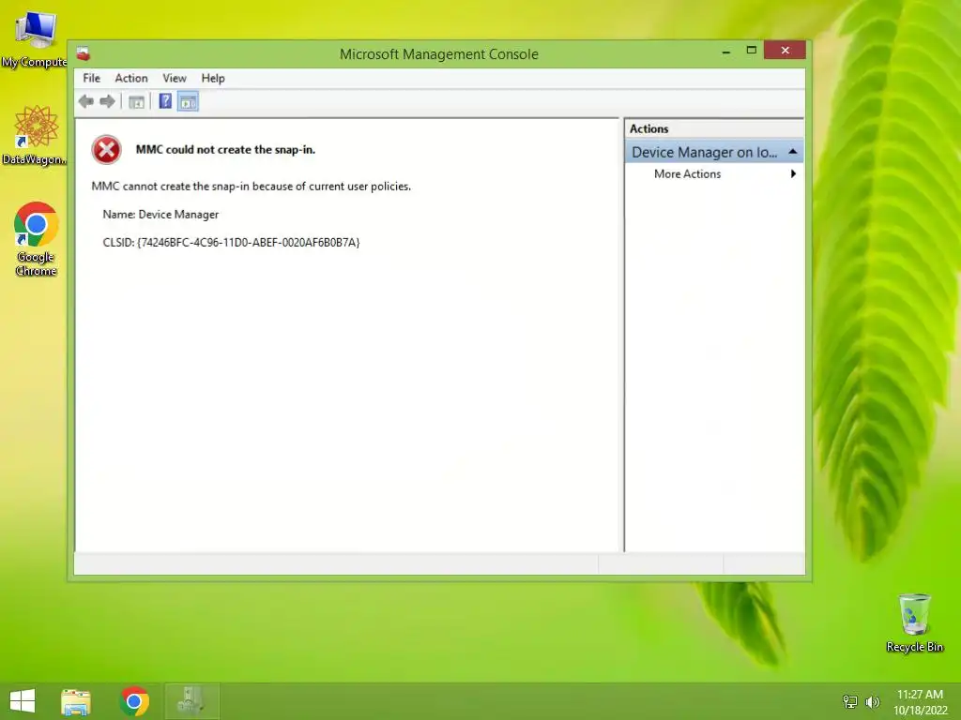
Task: Click the 'Name: Device Manager' line
Action: pos(160,215)
